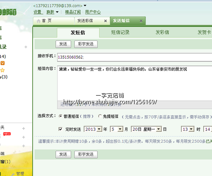
Task: Toggle the 定时发送 checkbox
Action: pyautogui.click(x=60, y=129)
